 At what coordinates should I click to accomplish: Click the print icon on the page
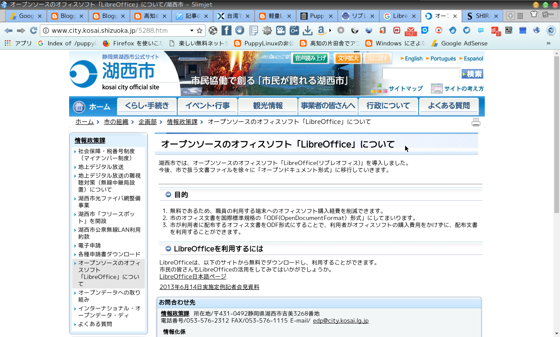(x=476, y=122)
